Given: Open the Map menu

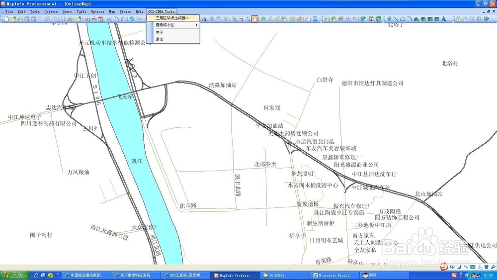Looking at the screenshot, I should point(112,11).
